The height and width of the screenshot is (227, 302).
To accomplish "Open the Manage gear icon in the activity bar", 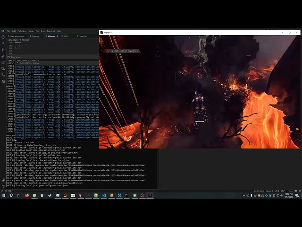I will tap(3, 186).
